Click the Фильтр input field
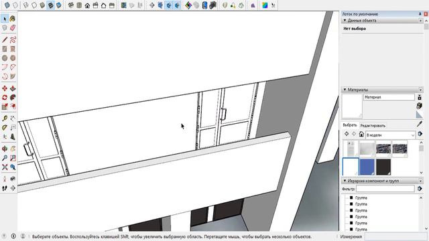This screenshot has width=429, height=241. pos(385,189)
